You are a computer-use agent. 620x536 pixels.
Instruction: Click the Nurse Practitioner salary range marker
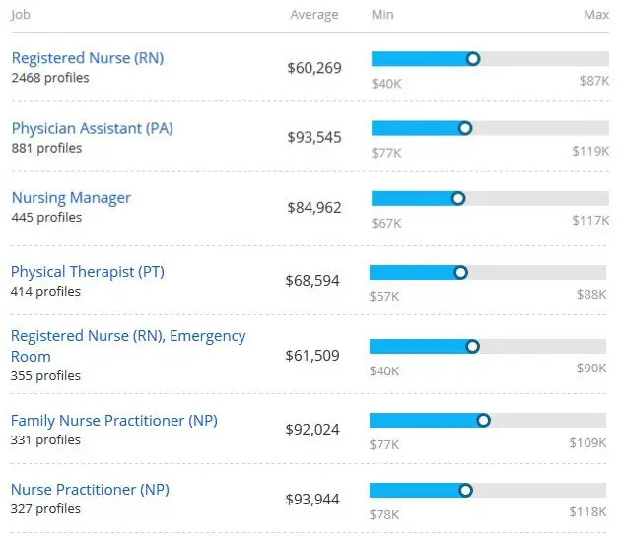pyautogui.click(x=465, y=490)
